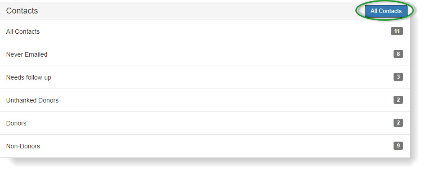Viewport: 430px width, 174px height.
Task: Click the count badge in the Donors row
Action: [x=398, y=123]
